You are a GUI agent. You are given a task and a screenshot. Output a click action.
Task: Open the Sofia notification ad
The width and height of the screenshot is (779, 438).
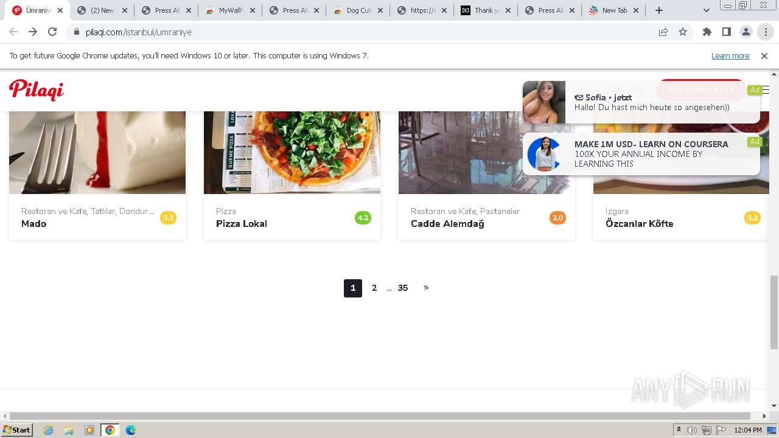point(641,102)
